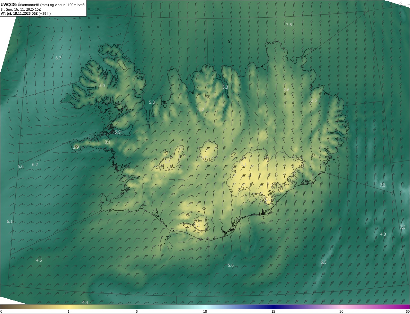Click the 5 tick label on the color scale
Viewport: 410px width, 314px height.
pos(137,312)
